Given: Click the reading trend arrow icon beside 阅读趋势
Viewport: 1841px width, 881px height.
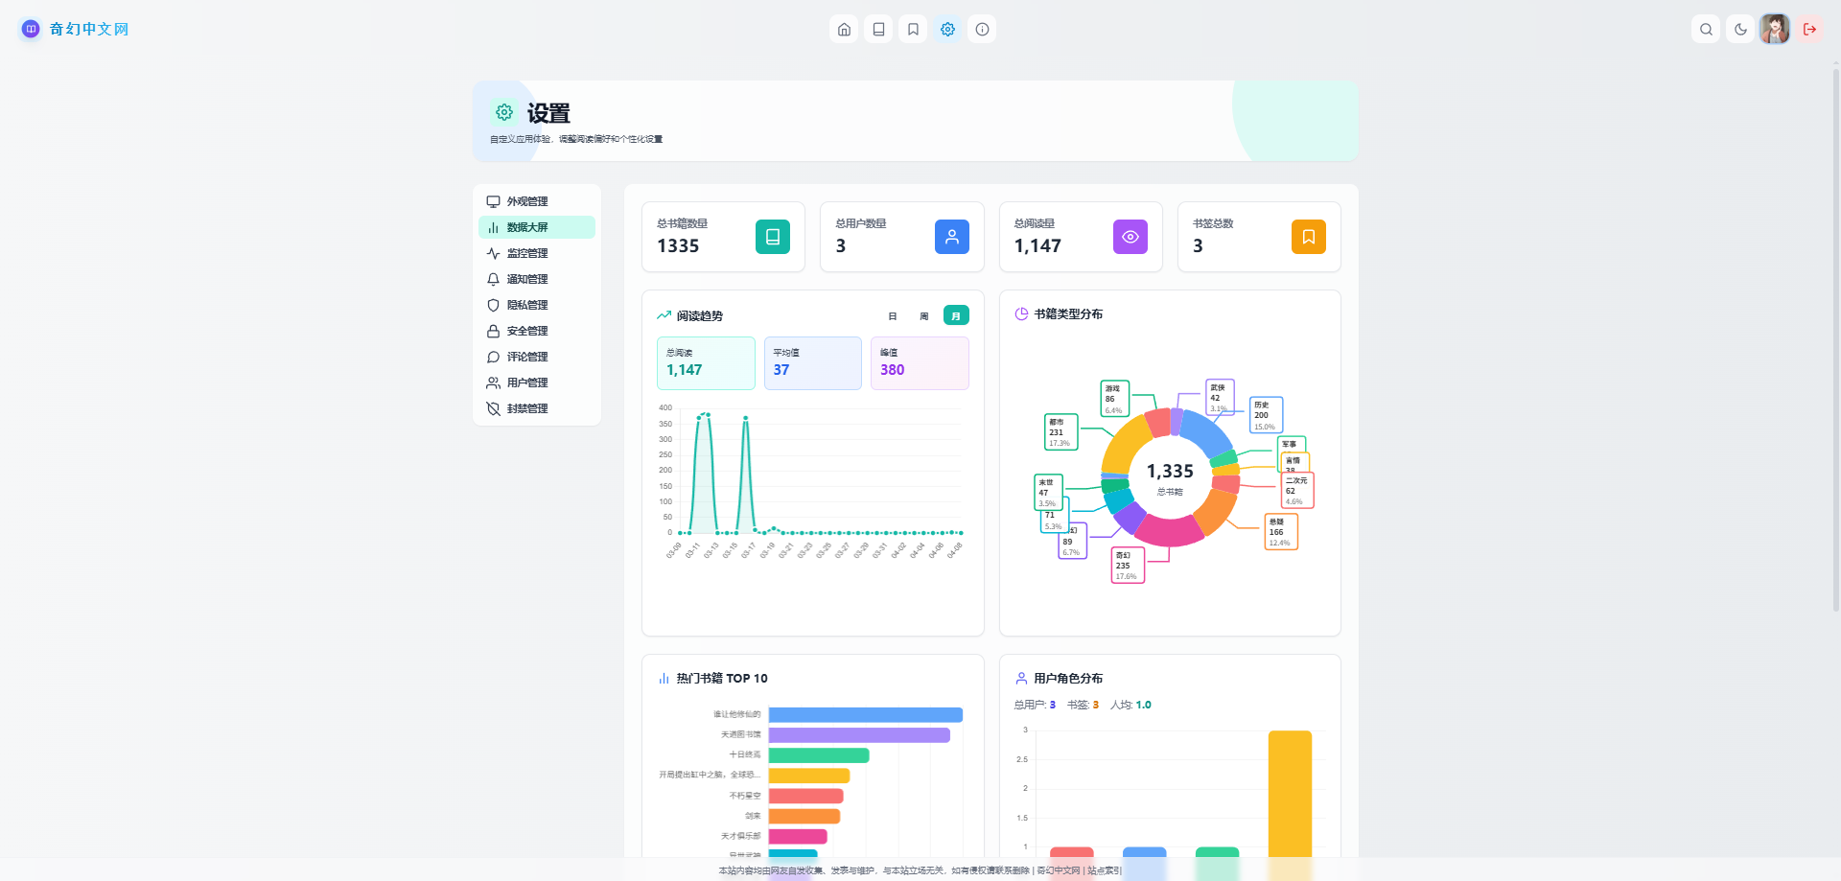Looking at the screenshot, I should tap(664, 315).
